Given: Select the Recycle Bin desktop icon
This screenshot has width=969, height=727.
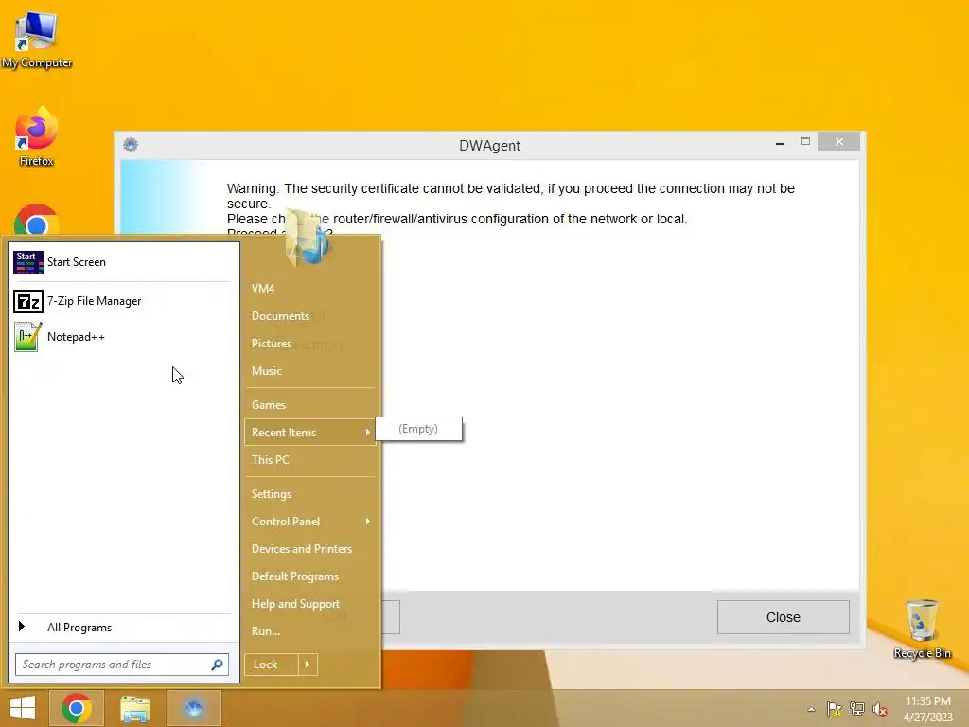Looking at the screenshot, I should tap(922, 629).
